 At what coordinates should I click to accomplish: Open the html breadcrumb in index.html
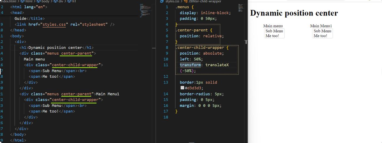pos(27,1)
